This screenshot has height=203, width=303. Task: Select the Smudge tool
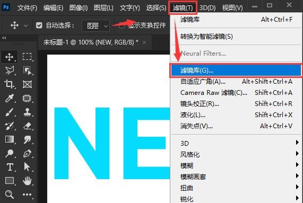tap(27, 139)
